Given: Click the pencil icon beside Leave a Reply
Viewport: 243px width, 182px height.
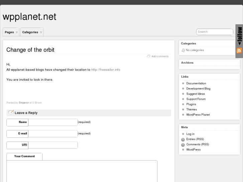Looking at the screenshot, I should (x=11, y=113).
